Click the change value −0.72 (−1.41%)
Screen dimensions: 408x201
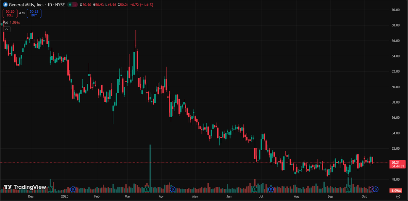(142, 5)
